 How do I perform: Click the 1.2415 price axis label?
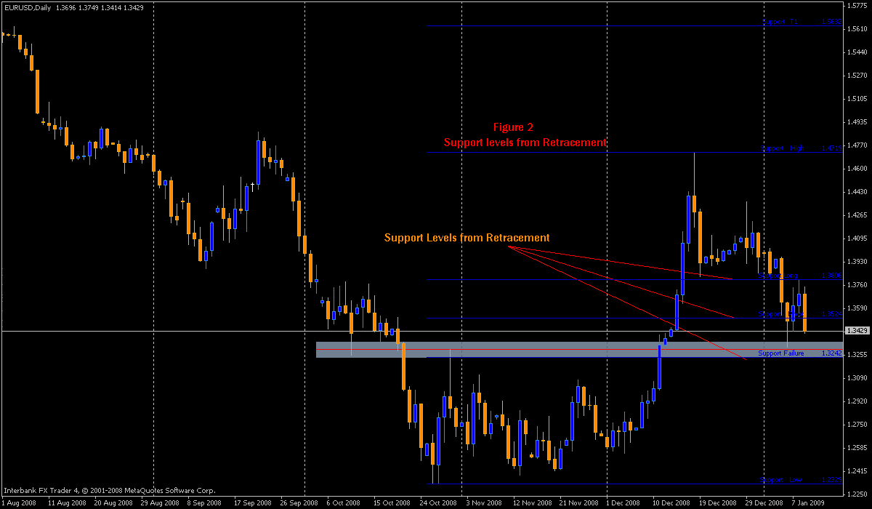[857, 471]
